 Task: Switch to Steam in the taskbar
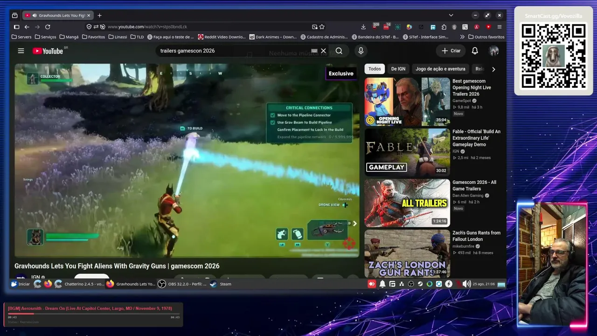[221, 284]
